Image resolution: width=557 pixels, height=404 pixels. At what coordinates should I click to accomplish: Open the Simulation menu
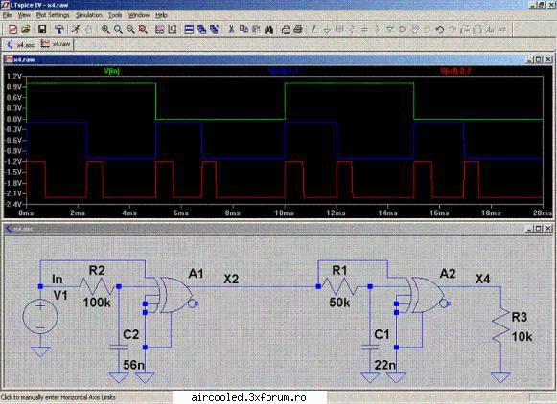click(89, 15)
